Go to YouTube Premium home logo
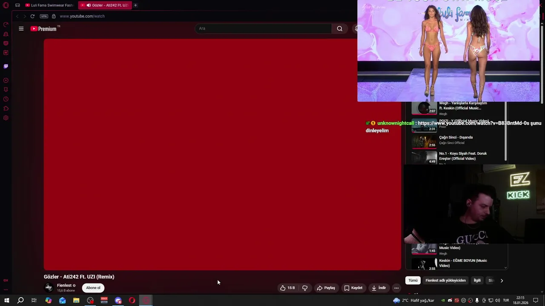The width and height of the screenshot is (545, 306). [x=43, y=28]
